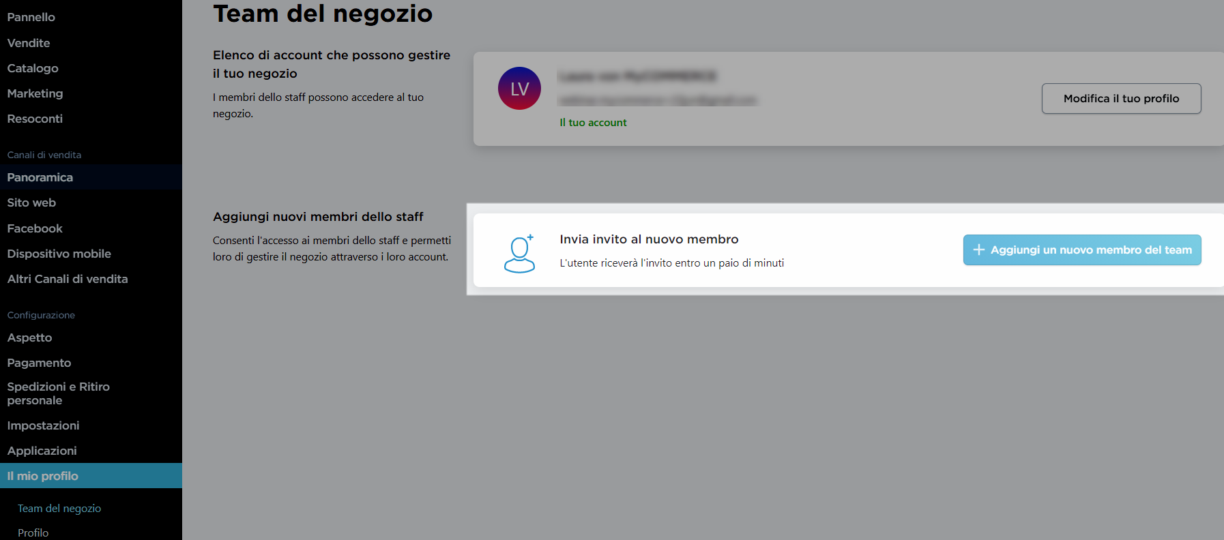Click the Configurazione section label

pyautogui.click(x=41, y=315)
